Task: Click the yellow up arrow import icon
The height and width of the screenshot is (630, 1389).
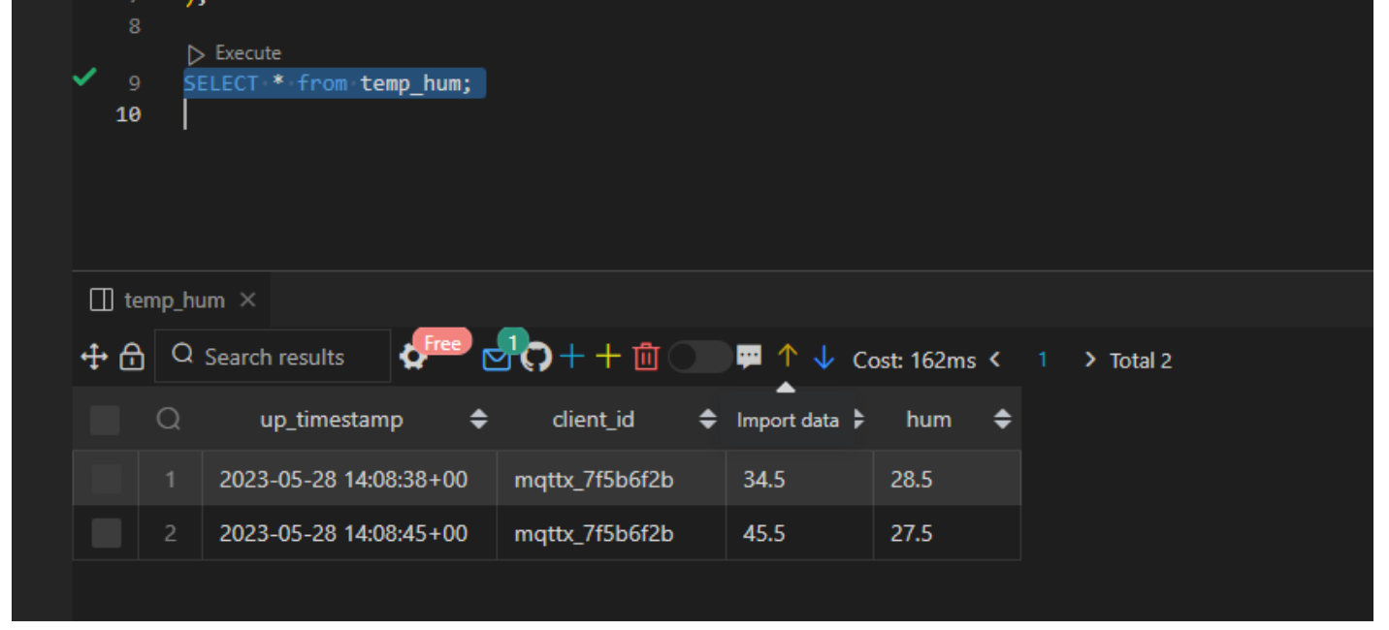Action: 787,357
